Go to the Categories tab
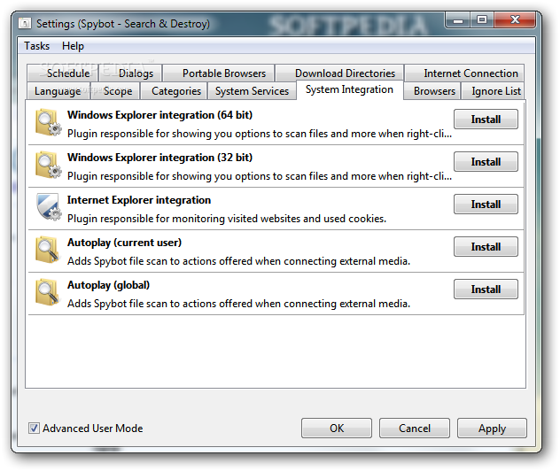This screenshot has width=560, height=471. click(x=174, y=91)
